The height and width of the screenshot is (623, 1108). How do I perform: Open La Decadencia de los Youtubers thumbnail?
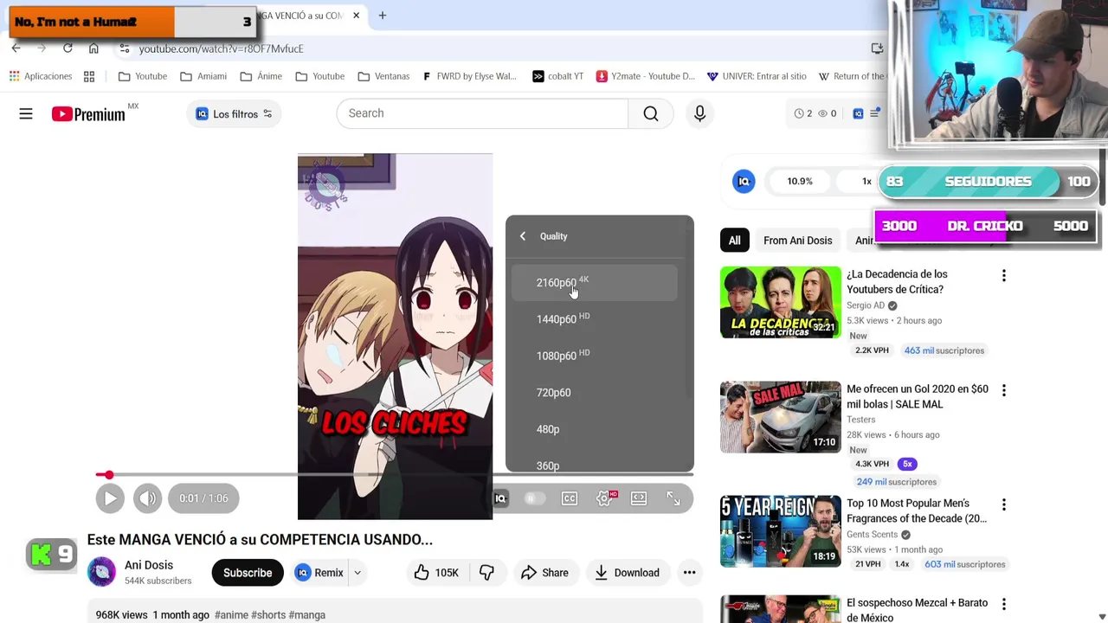[780, 302]
